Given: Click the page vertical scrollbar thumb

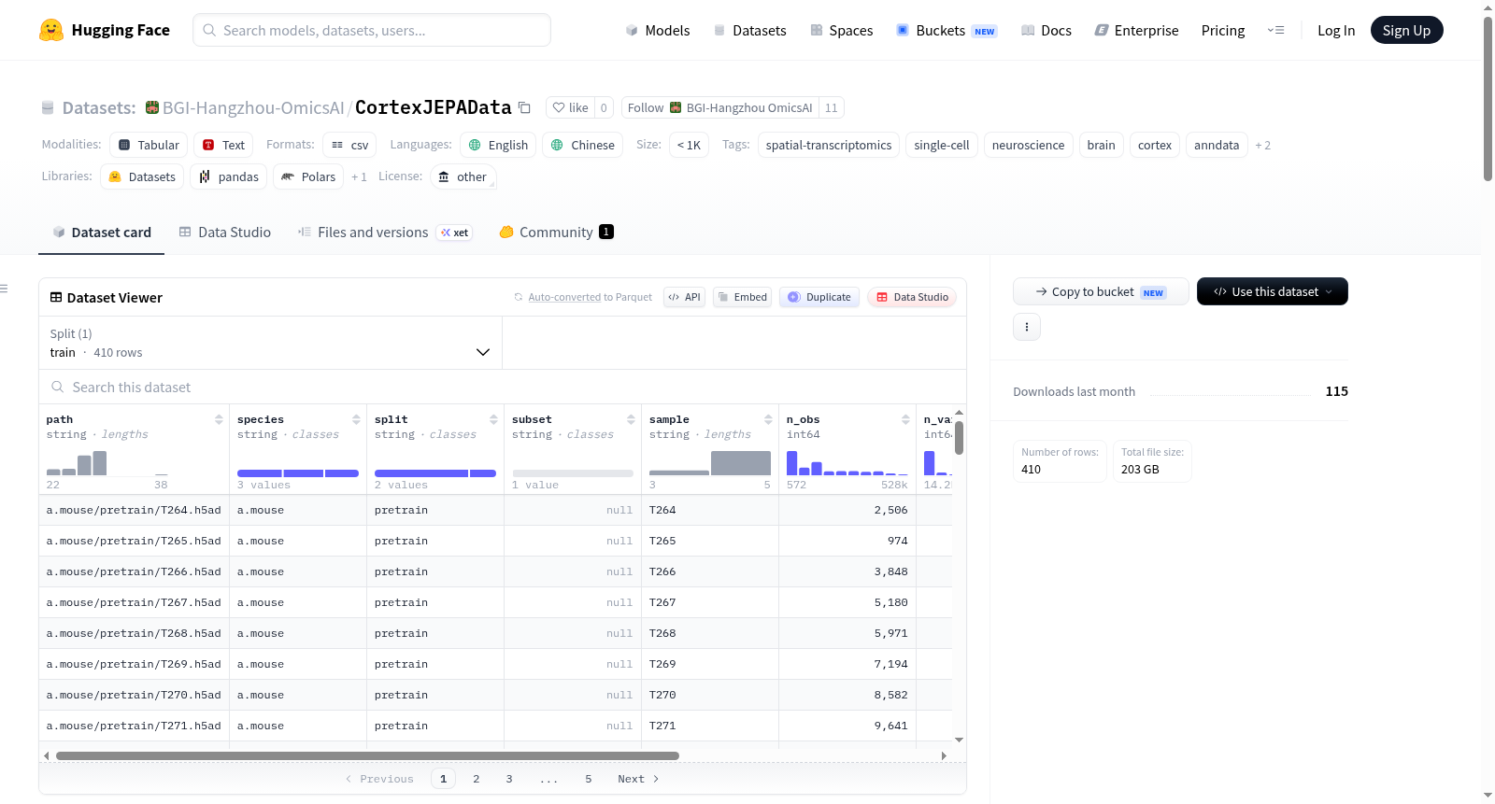Looking at the screenshot, I should pos(1488,98).
